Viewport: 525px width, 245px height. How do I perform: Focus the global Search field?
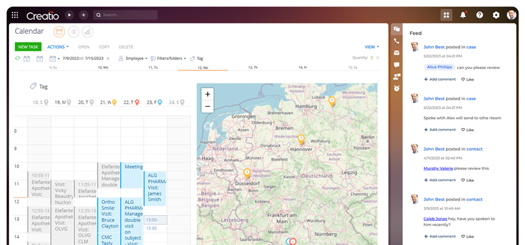click(x=125, y=15)
